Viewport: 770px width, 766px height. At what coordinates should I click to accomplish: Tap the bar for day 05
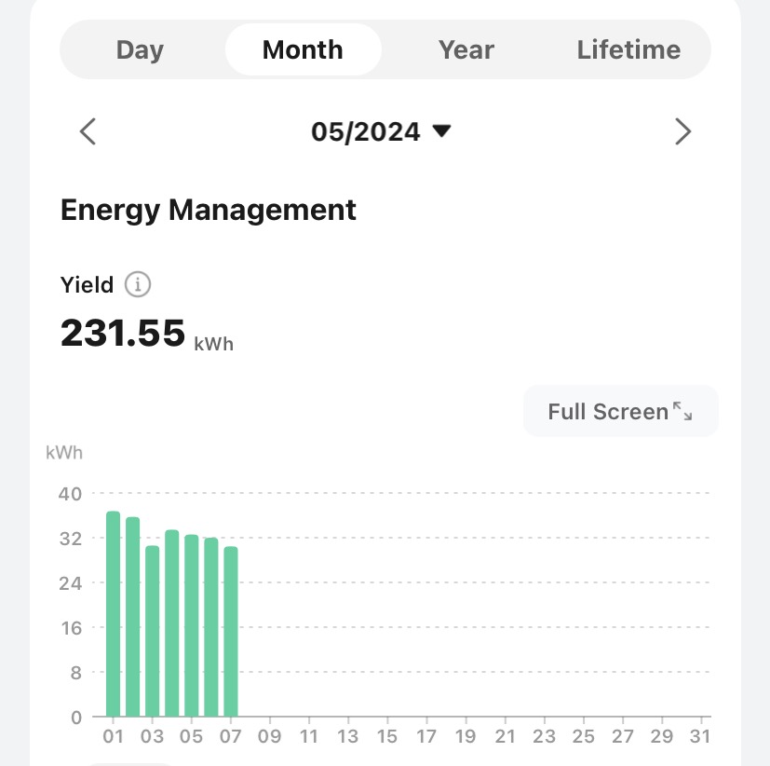pos(191,626)
